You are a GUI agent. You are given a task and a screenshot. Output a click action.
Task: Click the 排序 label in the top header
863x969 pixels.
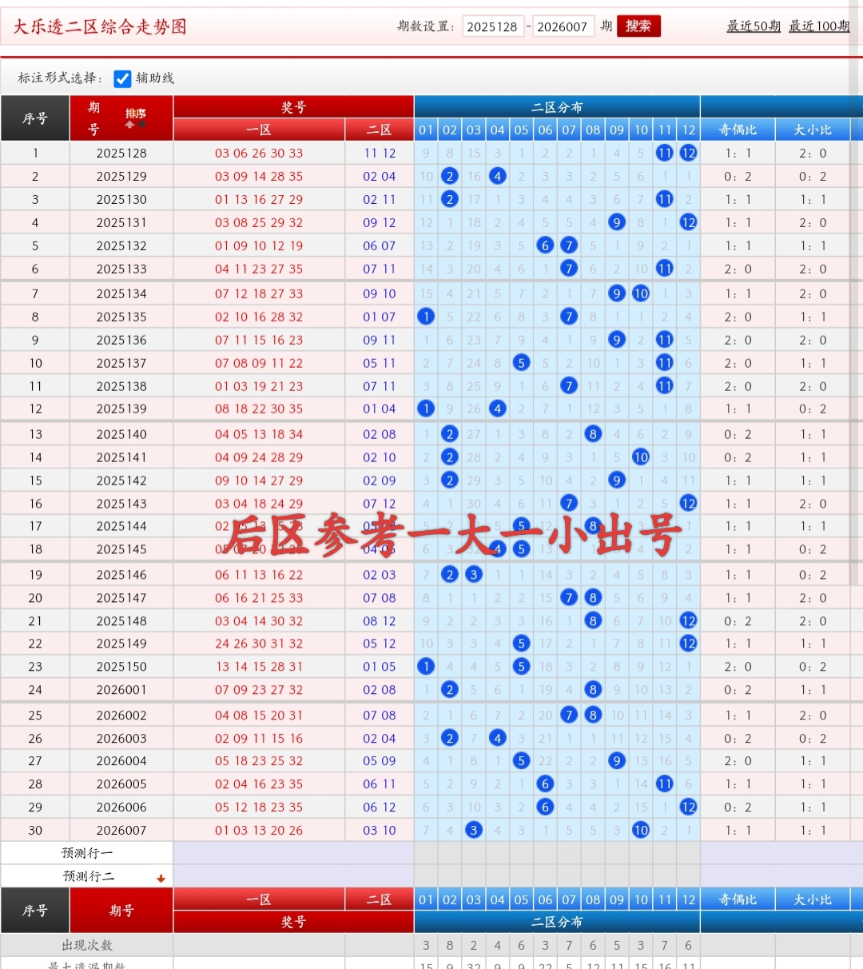pyautogui.click(x=136, y=113)
